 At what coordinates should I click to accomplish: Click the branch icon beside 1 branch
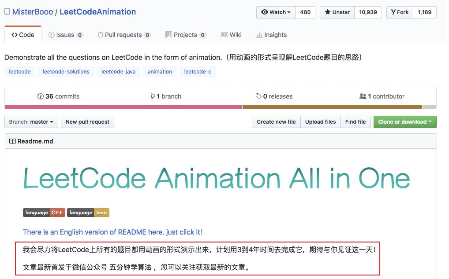[x=153, y=96]
